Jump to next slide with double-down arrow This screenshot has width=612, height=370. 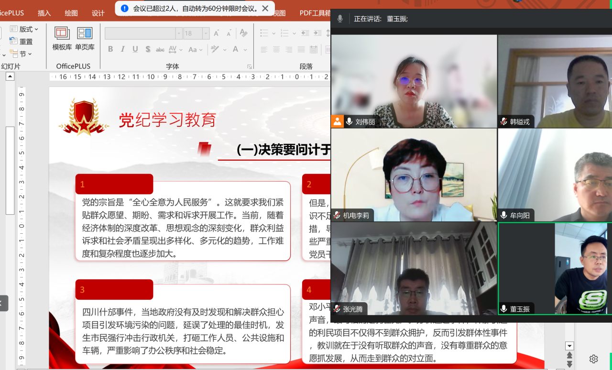[x=569, y=364]
